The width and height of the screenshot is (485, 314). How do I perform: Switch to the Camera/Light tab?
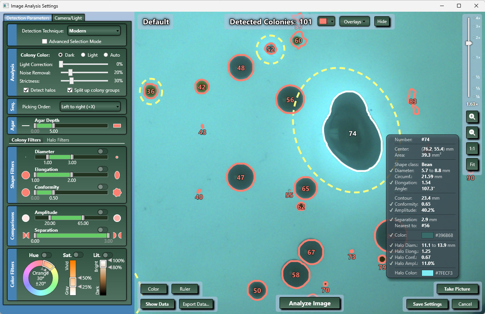click(68, 18)
